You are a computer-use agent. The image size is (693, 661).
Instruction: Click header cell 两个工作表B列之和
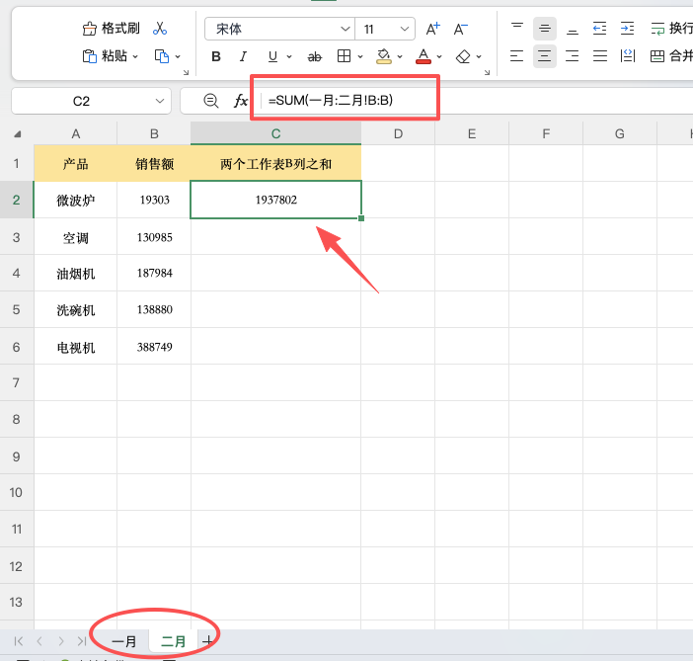(275, 164)
